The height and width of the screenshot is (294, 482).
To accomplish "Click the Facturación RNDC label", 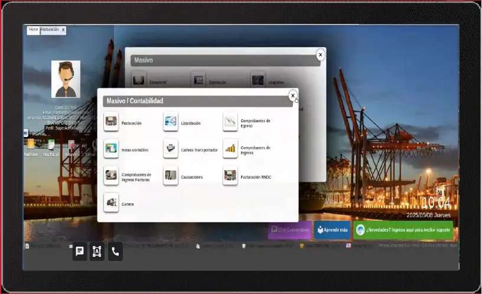I will [256, 177].
